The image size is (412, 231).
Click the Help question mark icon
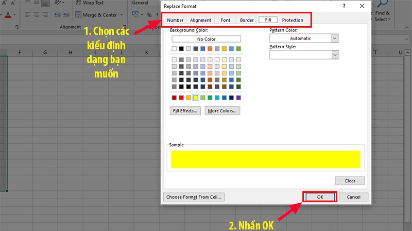344,6
